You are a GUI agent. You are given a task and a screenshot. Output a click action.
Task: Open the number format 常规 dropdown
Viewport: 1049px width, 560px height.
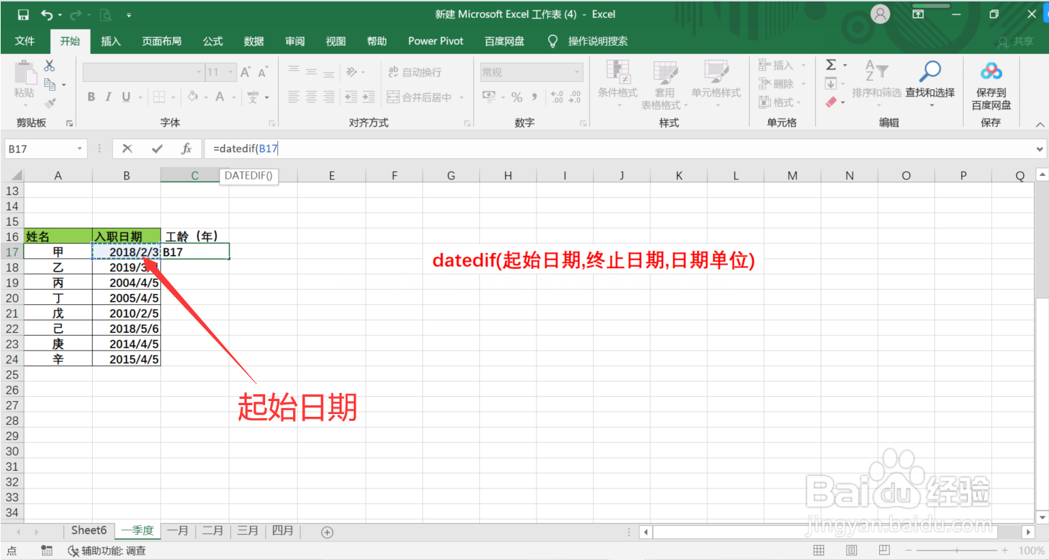[x=577, y=72]
